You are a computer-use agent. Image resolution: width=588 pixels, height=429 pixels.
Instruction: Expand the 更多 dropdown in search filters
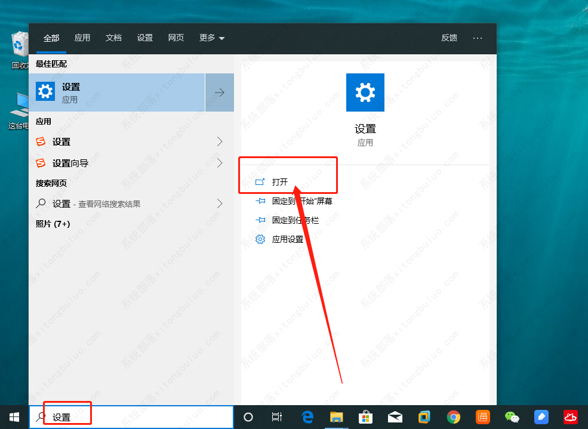(211, 38)
